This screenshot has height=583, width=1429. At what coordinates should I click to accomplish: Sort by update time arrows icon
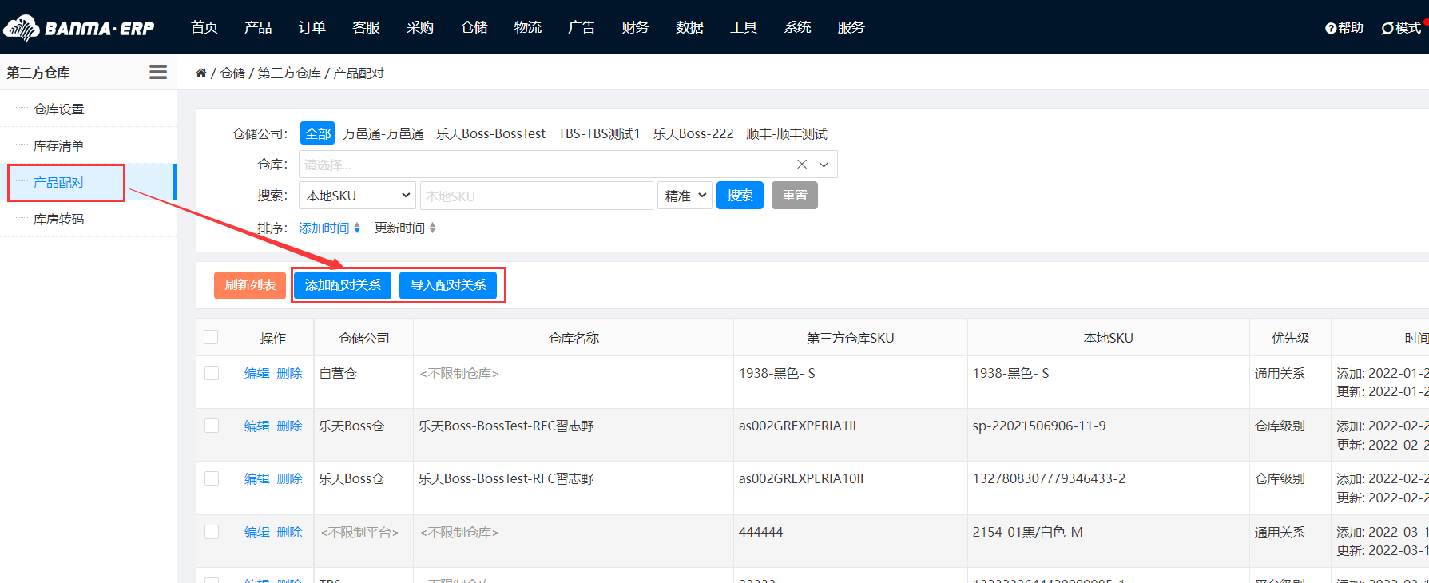pyautogui.click(x=432, y=228)
